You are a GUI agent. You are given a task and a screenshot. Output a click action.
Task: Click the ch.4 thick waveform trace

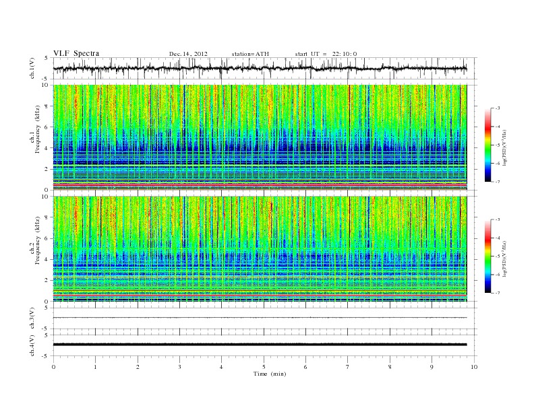260,345
